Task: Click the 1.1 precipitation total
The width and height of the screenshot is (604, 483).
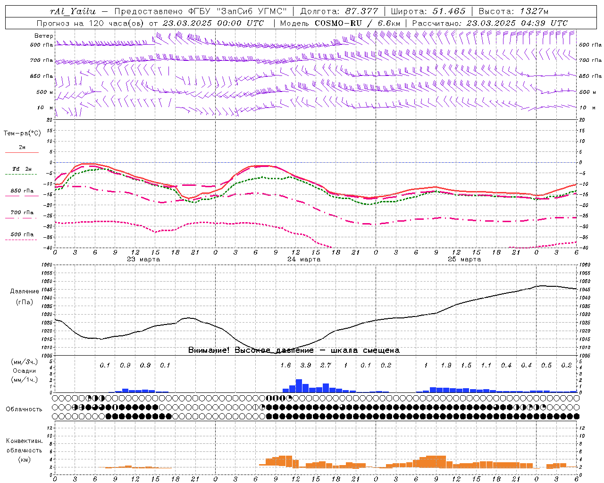Action: [486, 365]
